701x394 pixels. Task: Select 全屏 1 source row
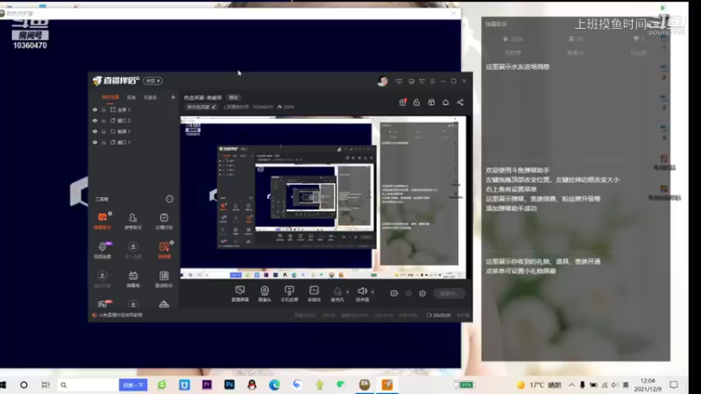click(x=134, y=109)
